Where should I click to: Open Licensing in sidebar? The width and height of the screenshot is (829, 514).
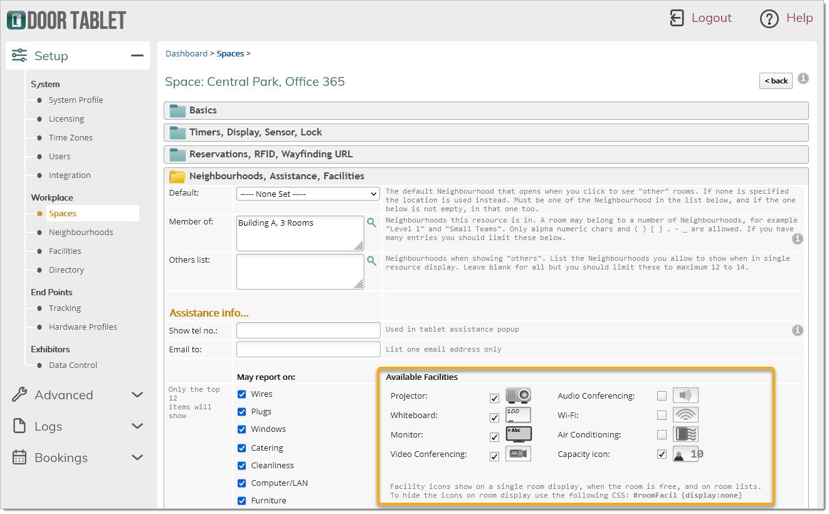[x=66, y=119]
